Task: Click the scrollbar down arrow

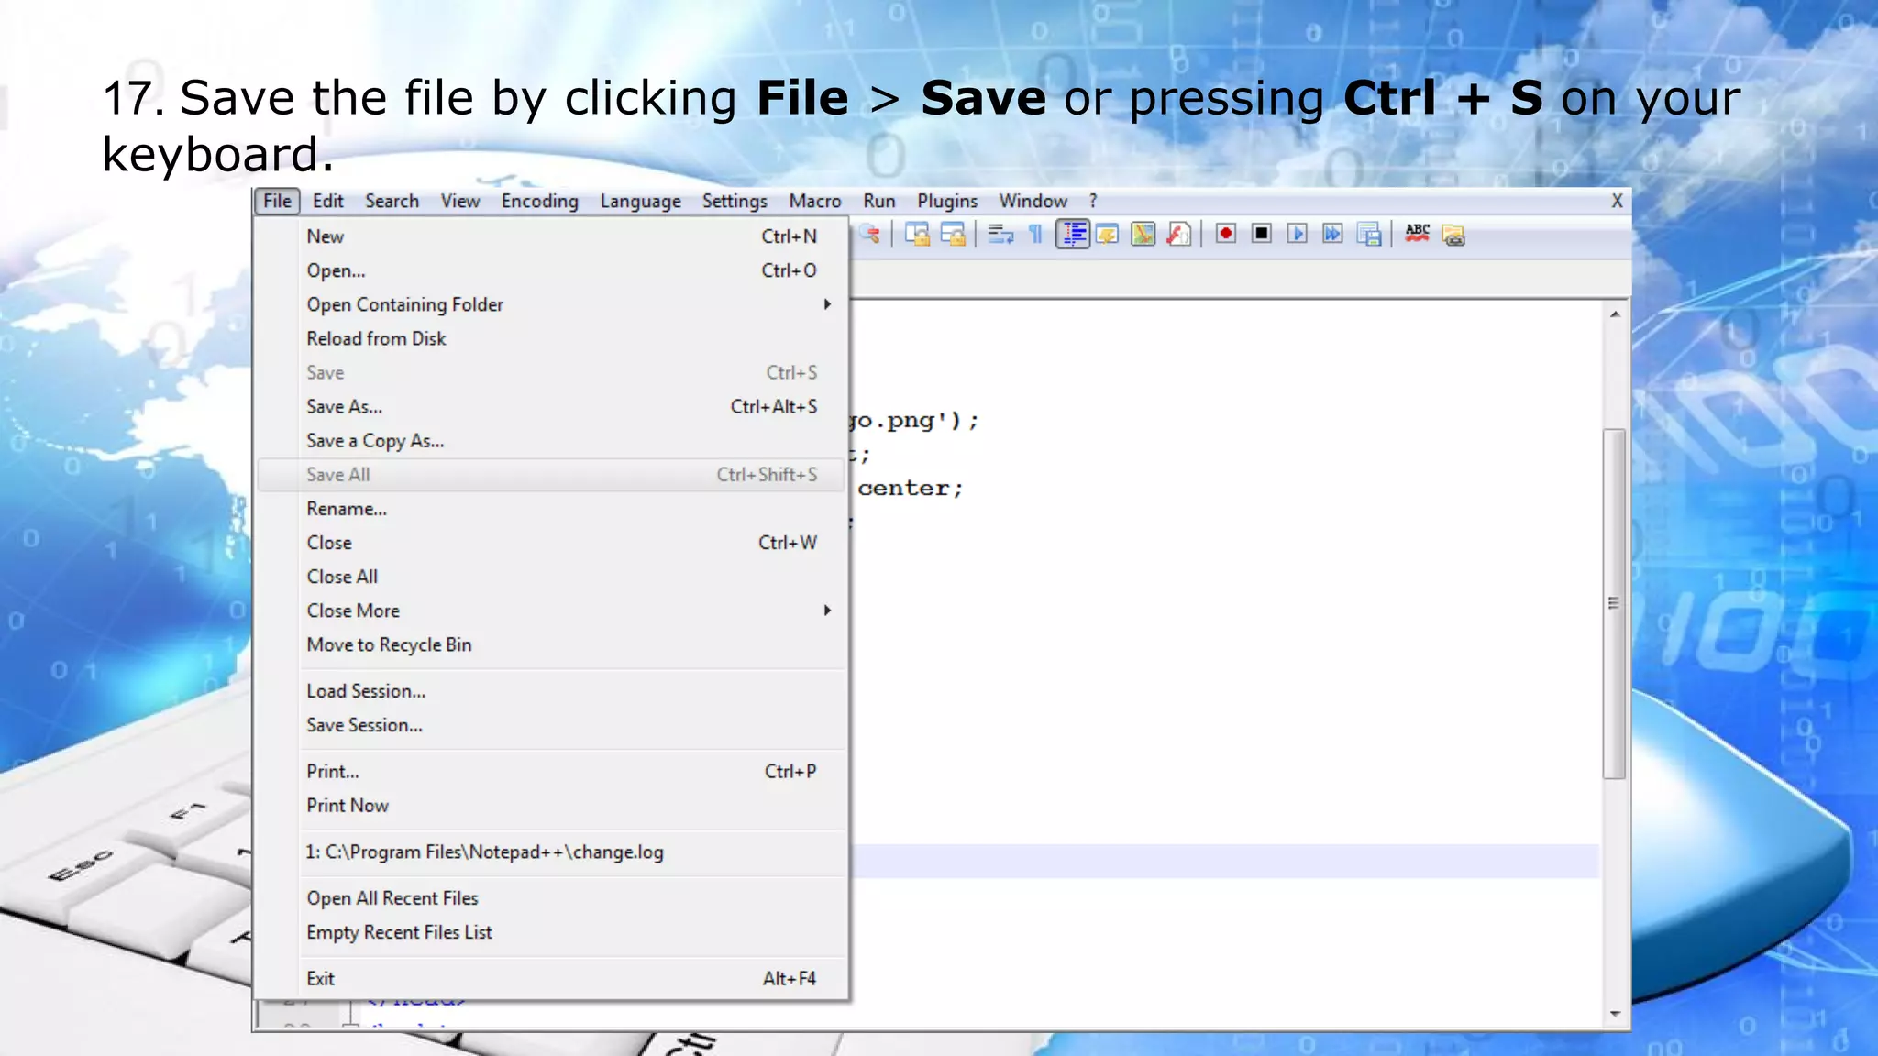Action: (x=1615, y=1014)
